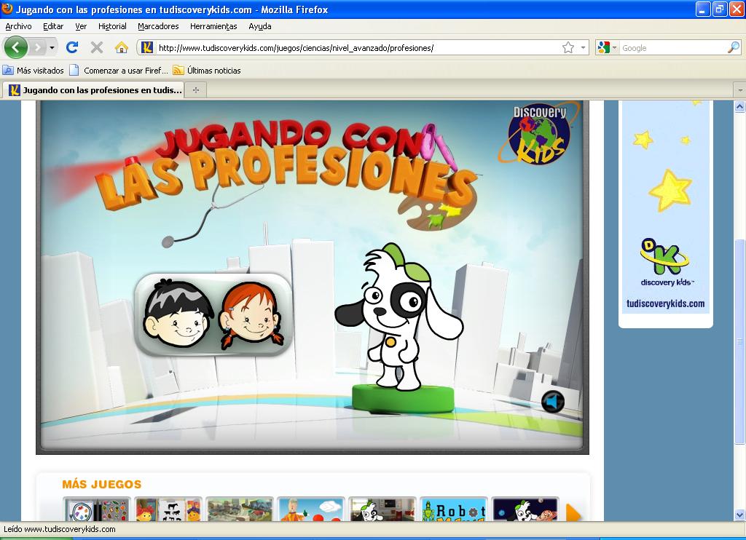
Task: Open the address bar history dropdown arrow
Action: pos(583,47)
